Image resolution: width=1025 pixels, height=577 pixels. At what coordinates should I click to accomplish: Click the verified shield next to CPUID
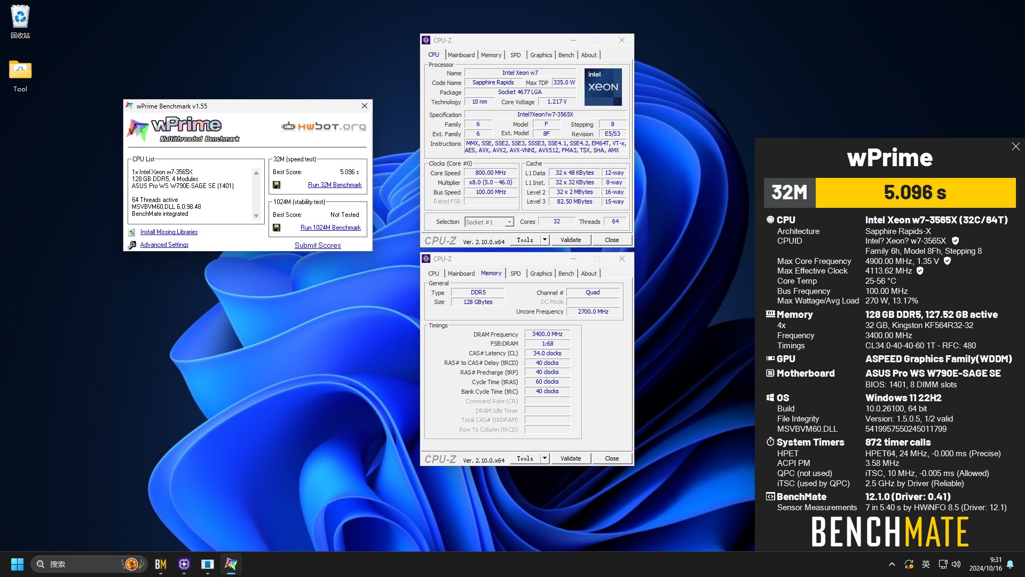(955, 241)
